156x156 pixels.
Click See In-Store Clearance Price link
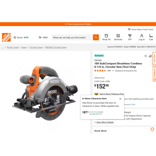(x=112, y=94)
